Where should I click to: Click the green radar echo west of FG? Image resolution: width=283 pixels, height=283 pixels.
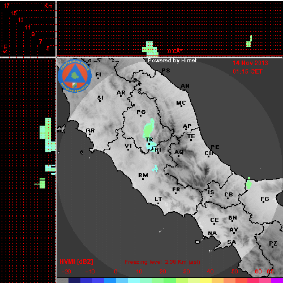(x=248, y=183)
